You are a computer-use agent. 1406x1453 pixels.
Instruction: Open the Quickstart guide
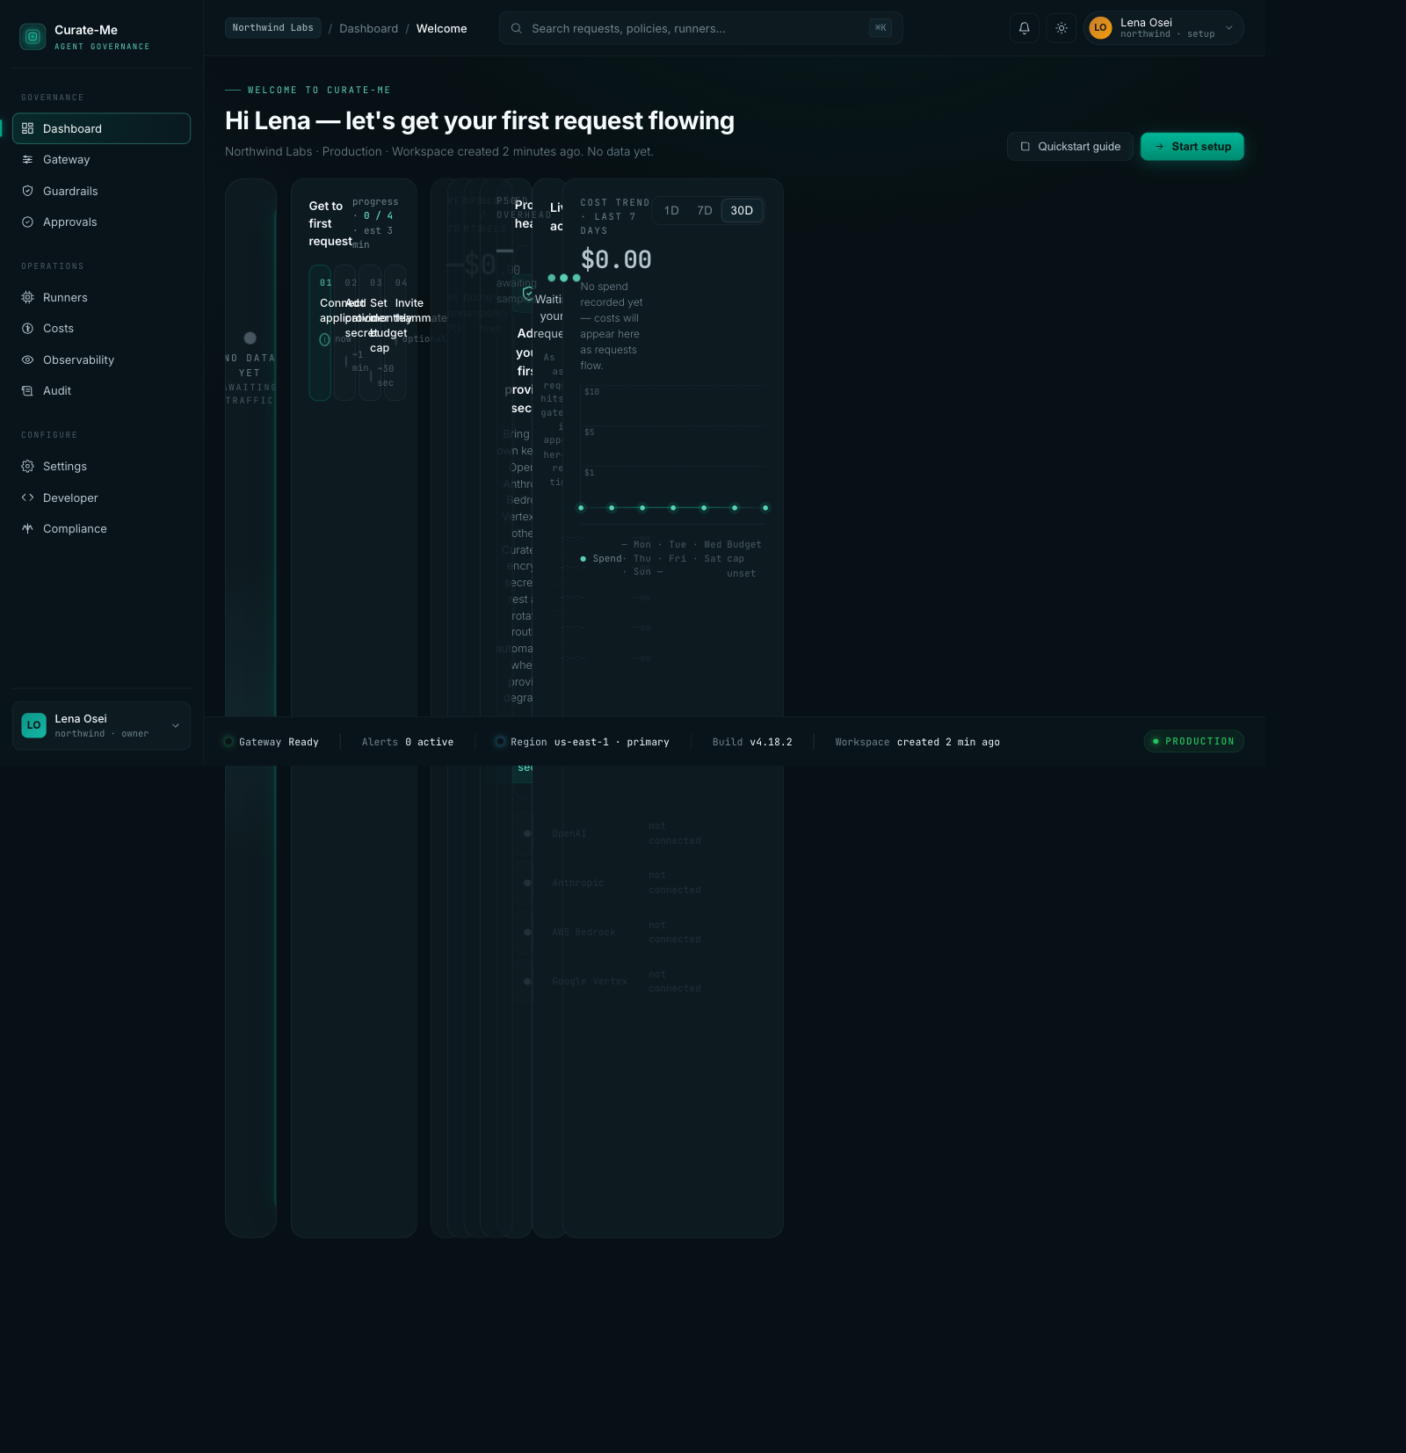tap(1069, 147)
